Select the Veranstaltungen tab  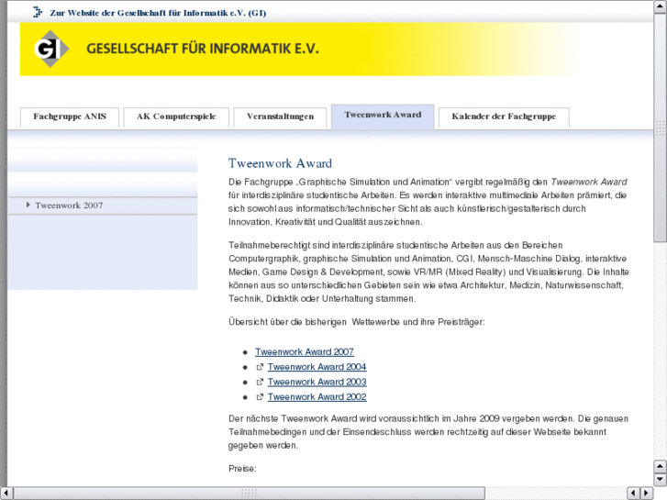click(x=281, y=117)
